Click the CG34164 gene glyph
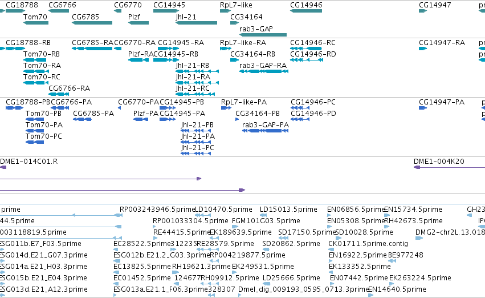The height and width of the screenshot is (298, 485). coord(234,23)
